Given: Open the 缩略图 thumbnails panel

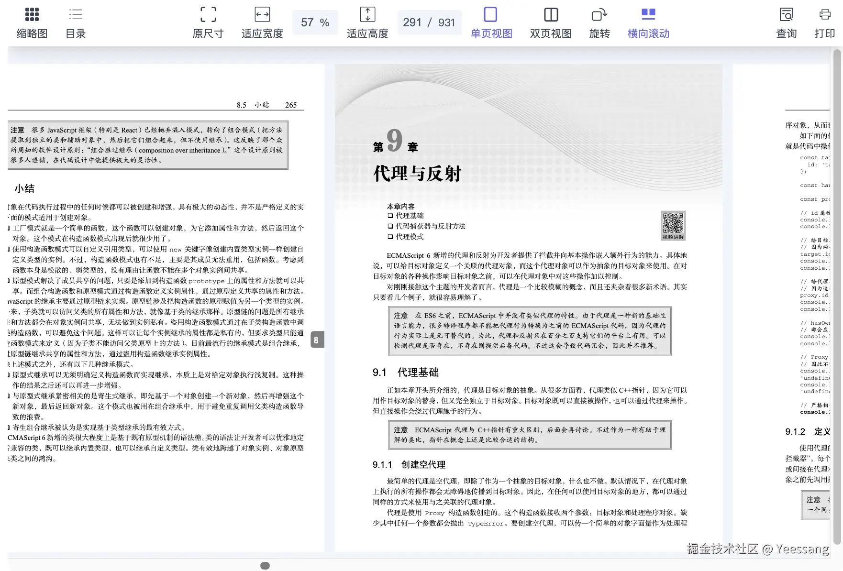Looking at the screenshot, I should point(32,22).
